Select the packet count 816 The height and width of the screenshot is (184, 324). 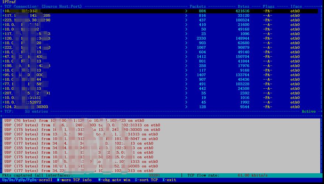coord(202,16)
